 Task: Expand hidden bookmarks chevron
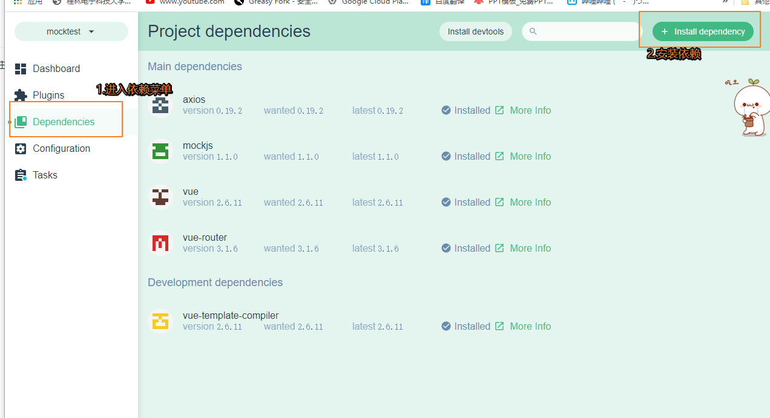point(725,2)
